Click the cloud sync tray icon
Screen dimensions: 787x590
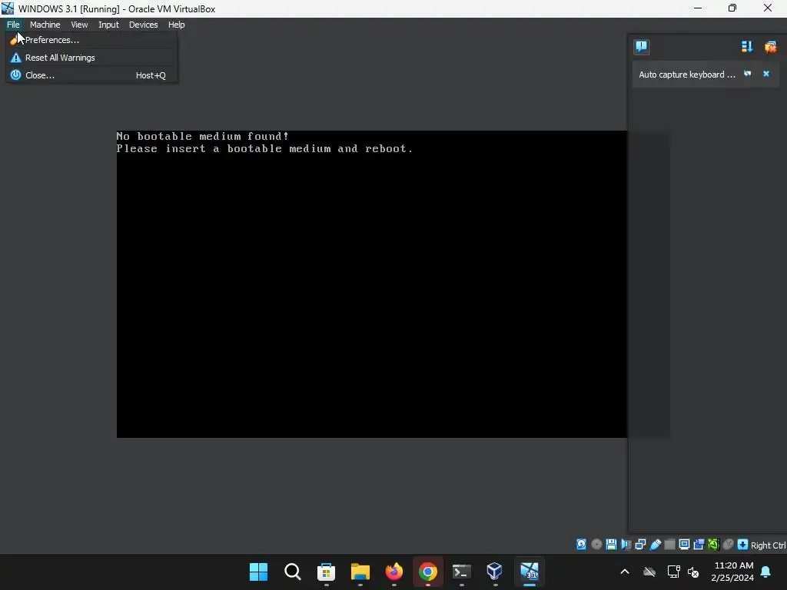[649, 572]
